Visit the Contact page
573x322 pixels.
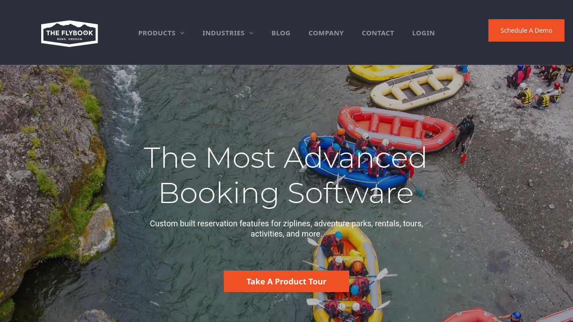coord(378,33)
